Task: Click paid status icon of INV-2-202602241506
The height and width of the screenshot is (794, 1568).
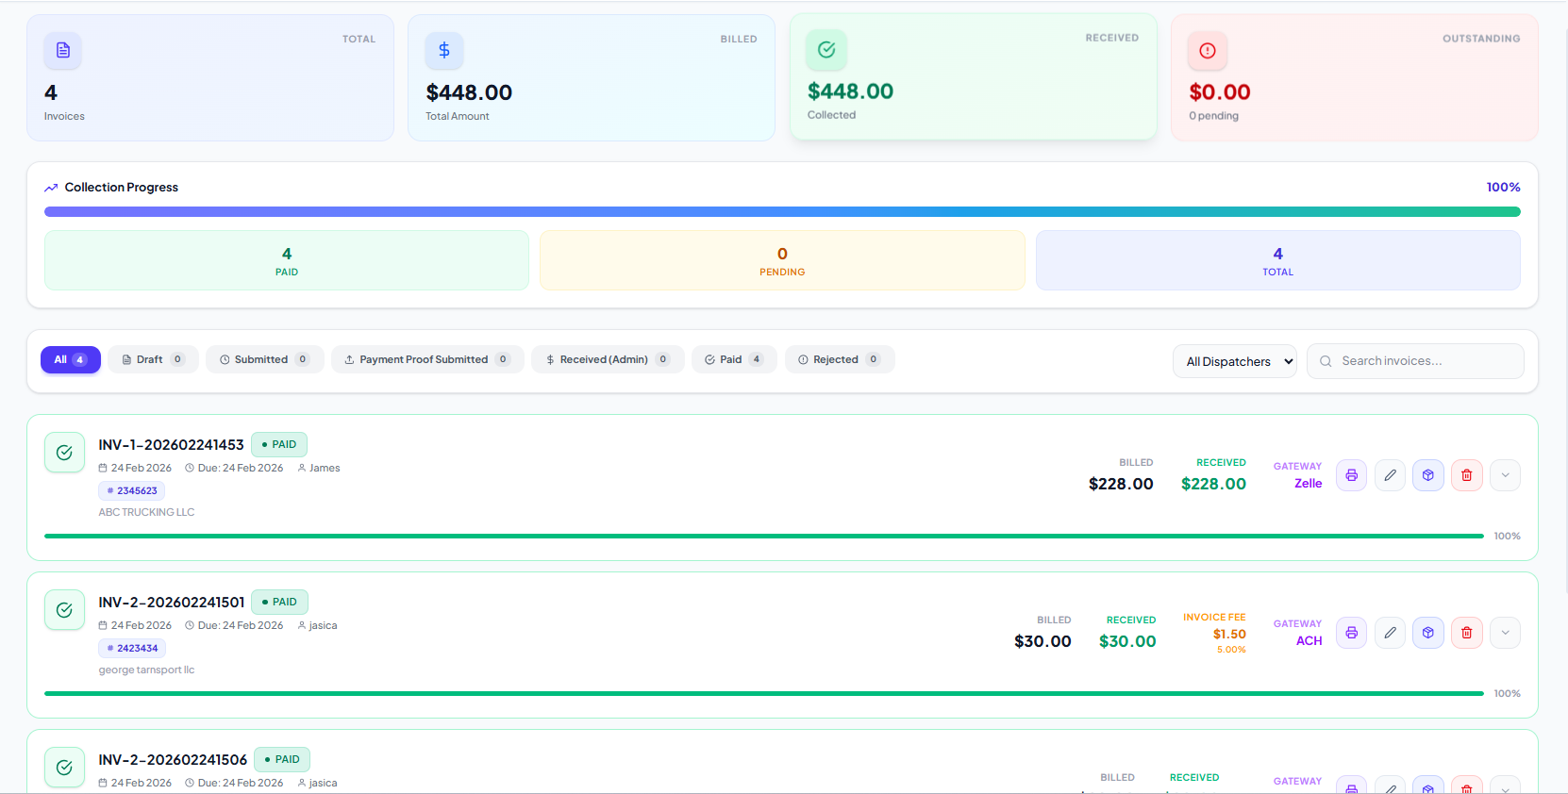Action: [64, 768]
